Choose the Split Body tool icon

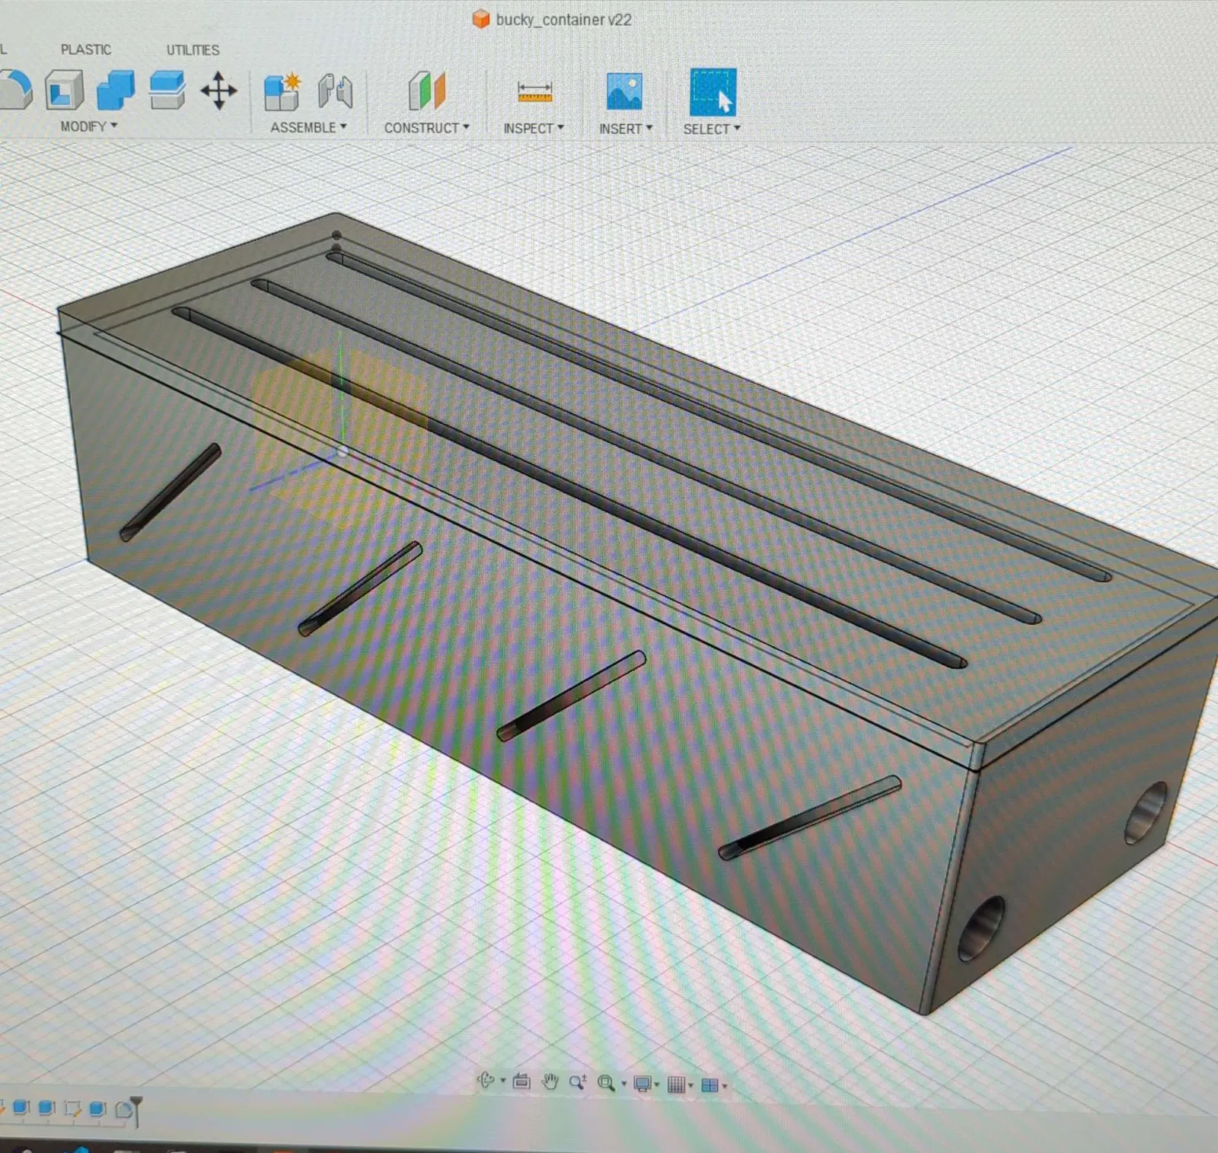[x=167, y=90]
